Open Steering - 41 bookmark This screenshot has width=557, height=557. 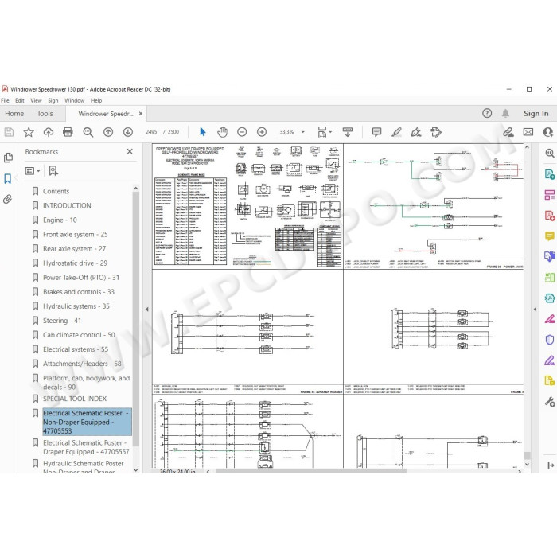62,321
